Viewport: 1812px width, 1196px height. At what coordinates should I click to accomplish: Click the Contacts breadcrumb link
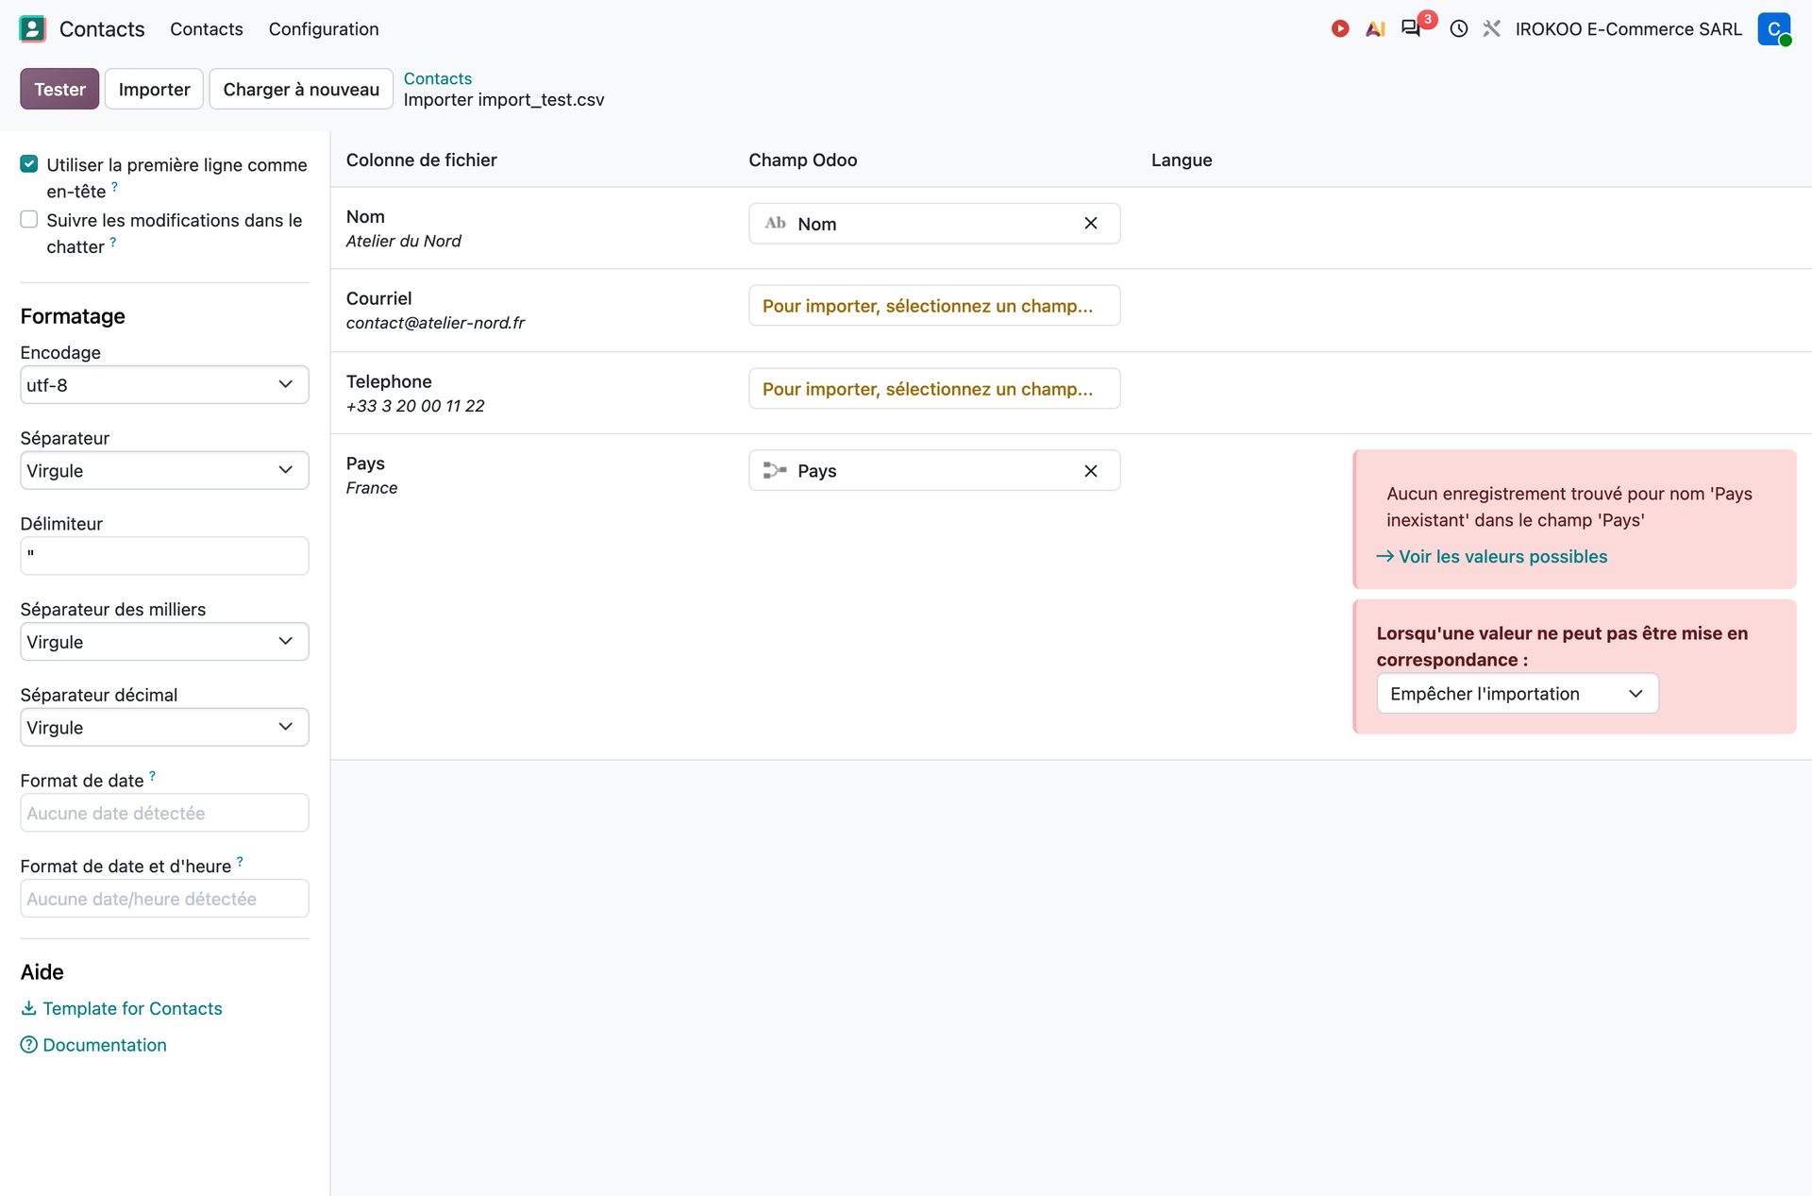pyautogui.click(x=438, y=78)
